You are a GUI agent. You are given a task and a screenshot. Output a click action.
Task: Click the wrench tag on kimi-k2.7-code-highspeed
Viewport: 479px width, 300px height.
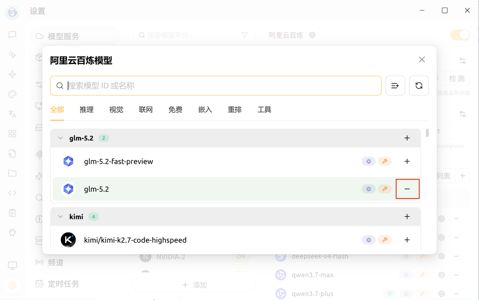pos(385,240)
